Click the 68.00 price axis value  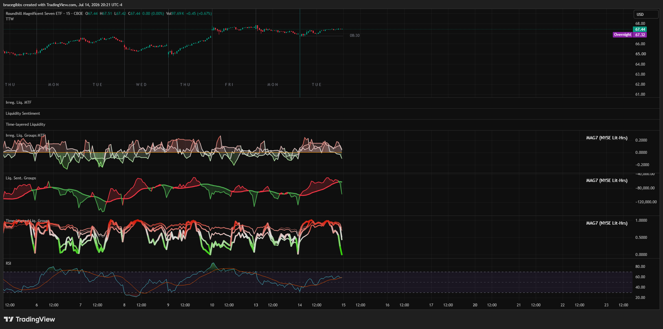point(640,24)
